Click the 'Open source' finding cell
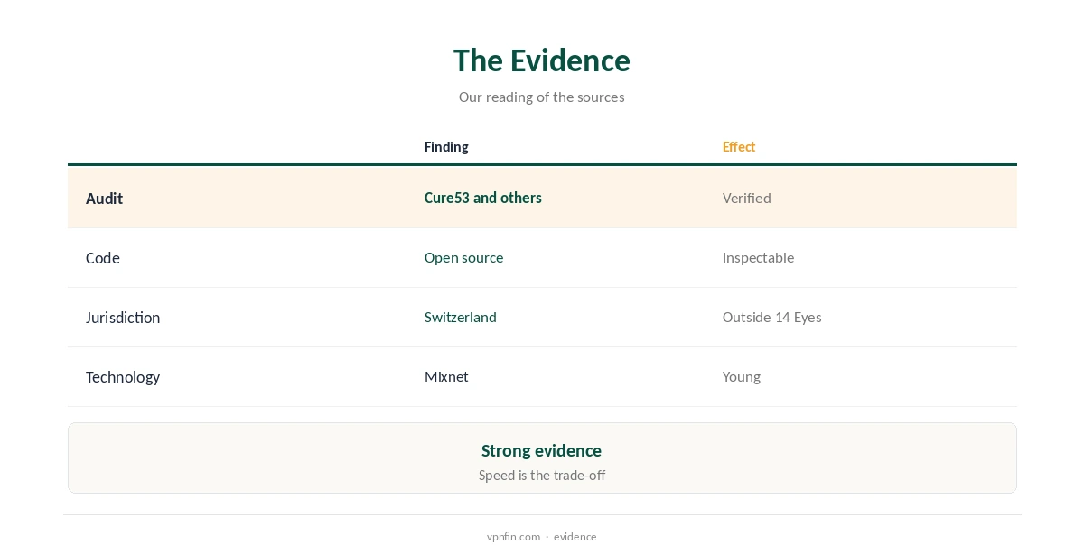Screen dimensions: 1084x554 [464, 257]
